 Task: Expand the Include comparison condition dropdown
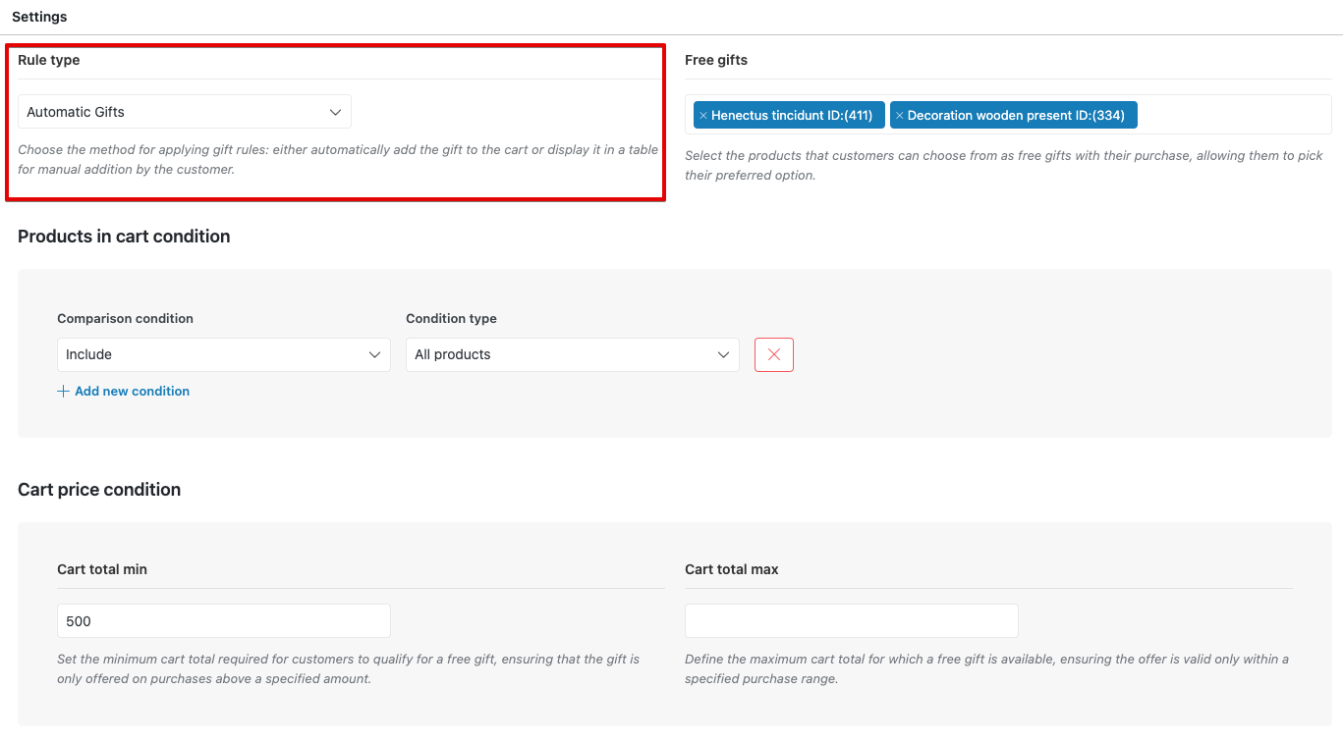(x=223, y=354)
